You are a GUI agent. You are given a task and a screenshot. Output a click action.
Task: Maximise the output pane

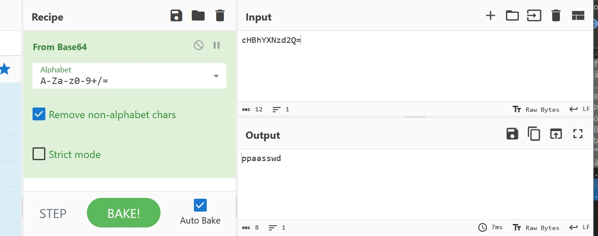(578, 134)
